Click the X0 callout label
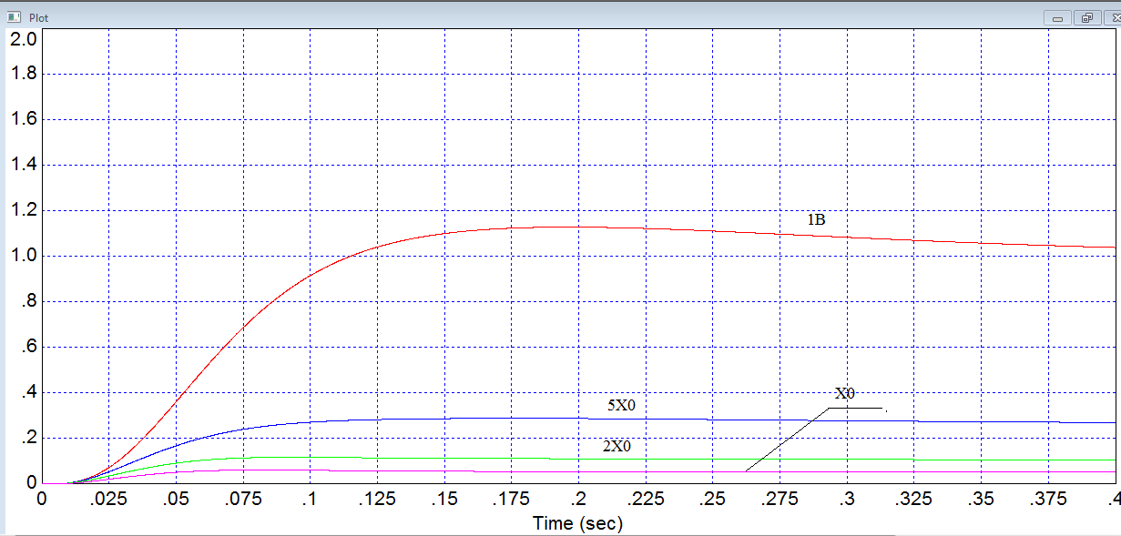1121x536 pixels. (845, 393)
